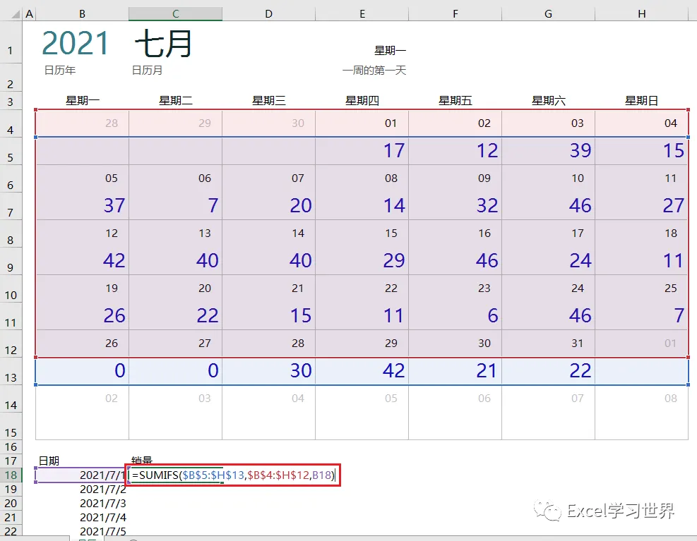Select the greyed date 05 in row 14
The height and width of the screenshot is (541, 697).
362,399
